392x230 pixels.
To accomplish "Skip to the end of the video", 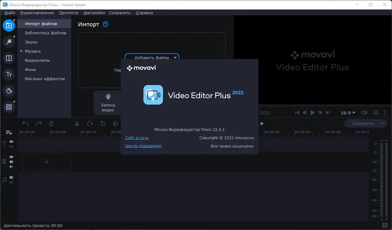I will coord(328,113).
